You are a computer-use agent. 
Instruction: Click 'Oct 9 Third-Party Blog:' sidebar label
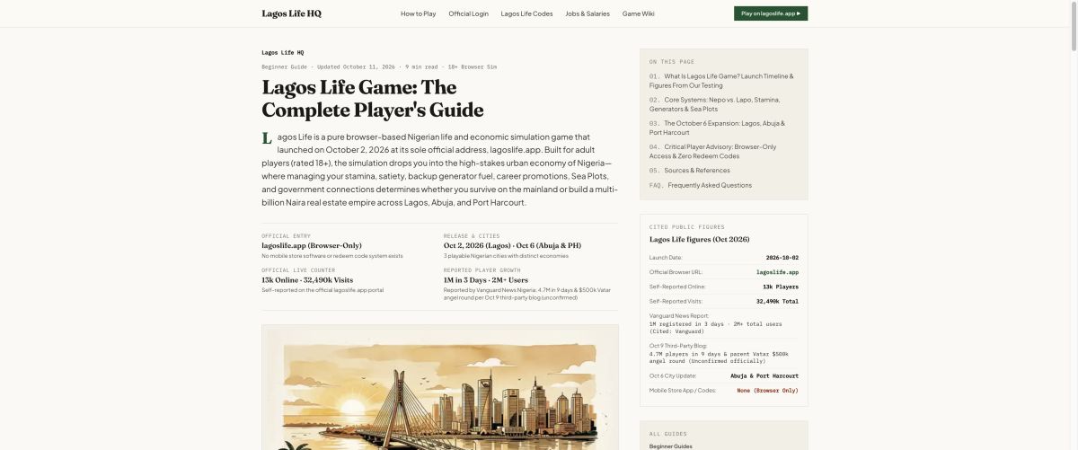(678, 345)
